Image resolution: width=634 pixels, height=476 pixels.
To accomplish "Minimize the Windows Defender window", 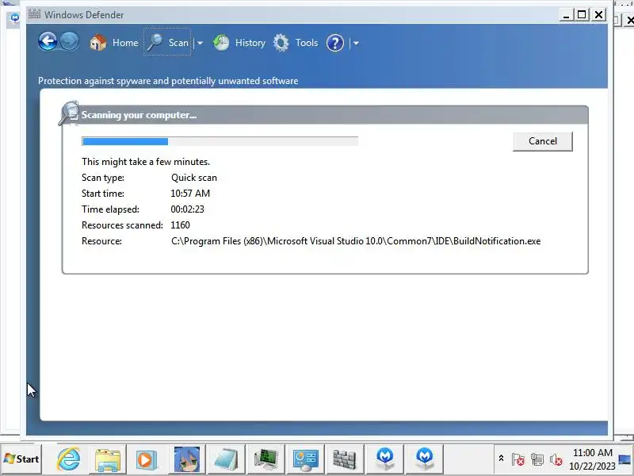I will coord(567,15).
